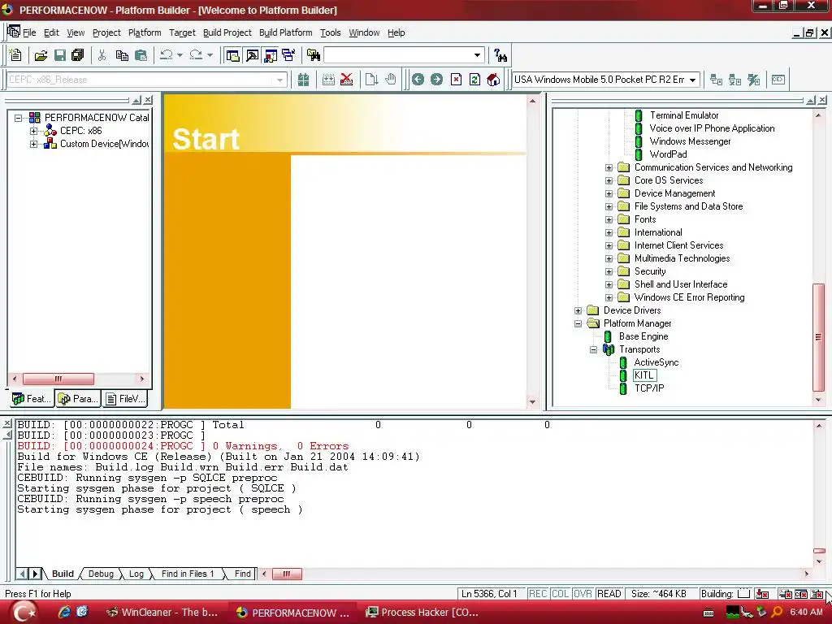Click the Build and Sysgen current project icon
The width and height of the screenshot is (832, 624).
328,80
